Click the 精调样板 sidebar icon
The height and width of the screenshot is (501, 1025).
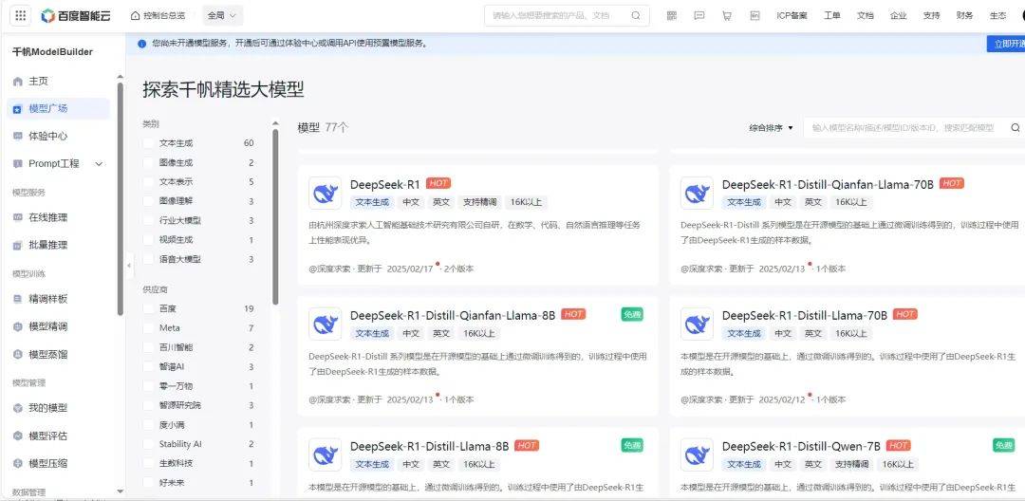coord(18,299)
